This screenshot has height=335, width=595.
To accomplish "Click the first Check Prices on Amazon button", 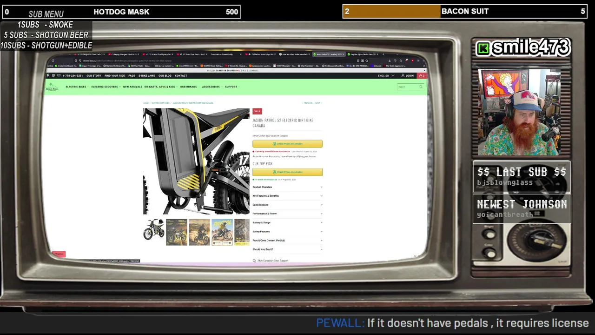I will coord(287,144).
